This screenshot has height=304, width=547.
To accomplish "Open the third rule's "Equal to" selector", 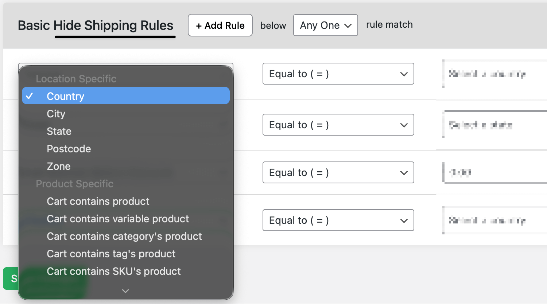I will pos(338,172).
